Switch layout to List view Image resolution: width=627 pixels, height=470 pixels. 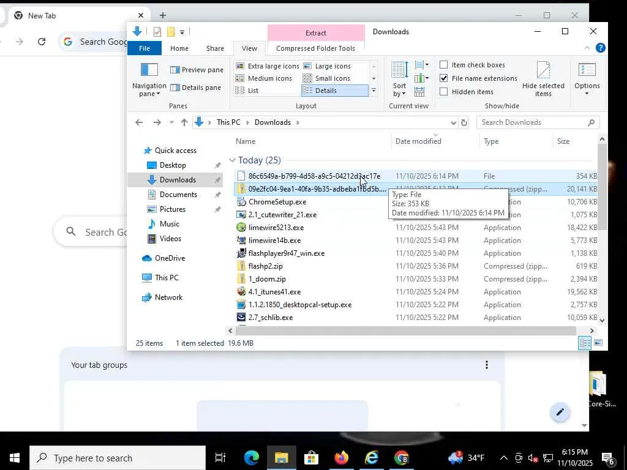tap(247, 91)
